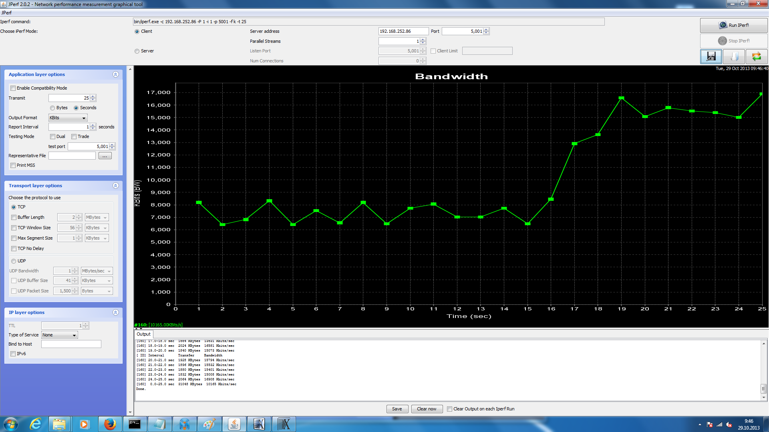Viewport: 769px width, 432px height.
Task: Select the TCP protocol
Action: [14, 207]
